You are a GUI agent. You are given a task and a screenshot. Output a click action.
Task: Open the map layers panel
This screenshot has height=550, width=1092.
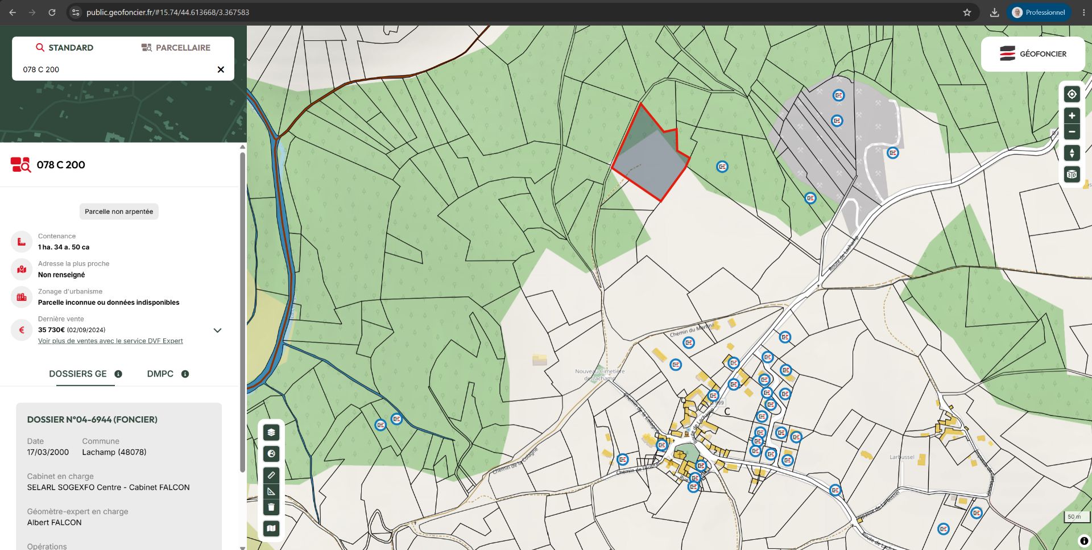pyautogui.click(x=271, y=432)
